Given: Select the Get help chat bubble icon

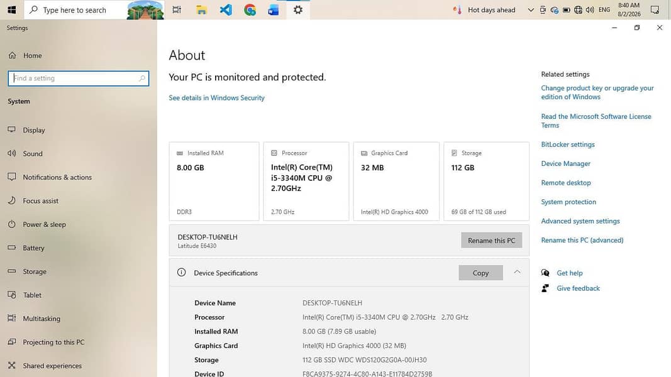Looking at the screenshot, I should 545,273.
